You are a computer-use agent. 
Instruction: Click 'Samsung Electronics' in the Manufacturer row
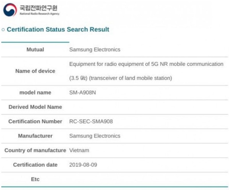click(x=95, y=136)
